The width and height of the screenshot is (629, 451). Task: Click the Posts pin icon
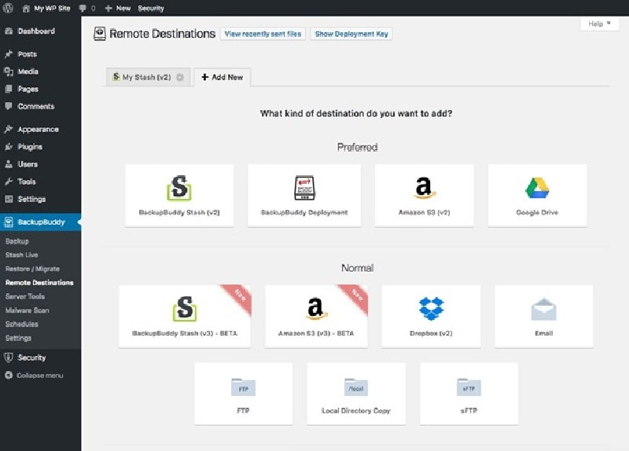click(9, 54)
